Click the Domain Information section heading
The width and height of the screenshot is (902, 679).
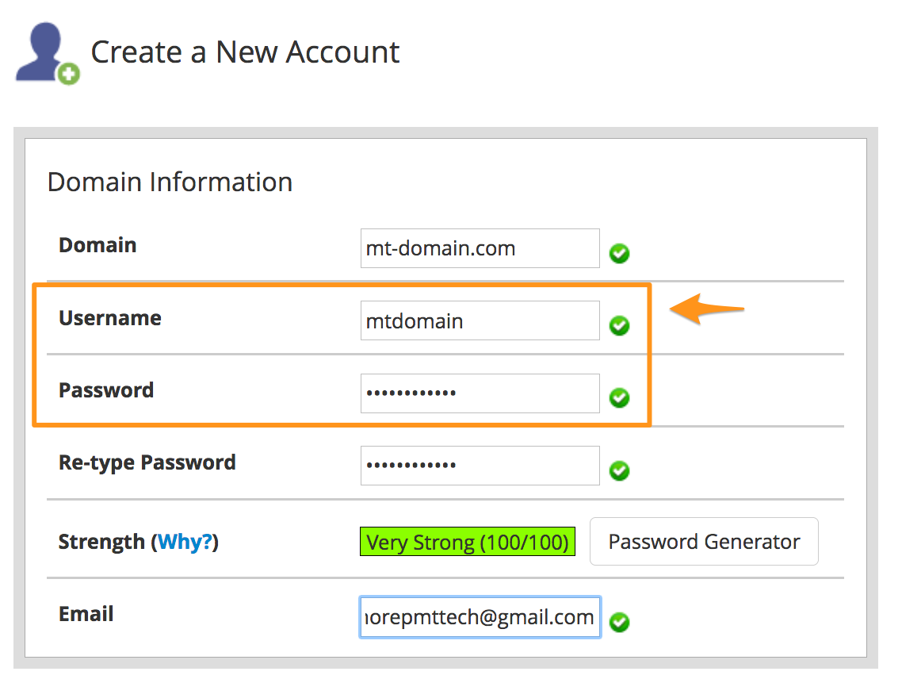(x=170, y=182)
